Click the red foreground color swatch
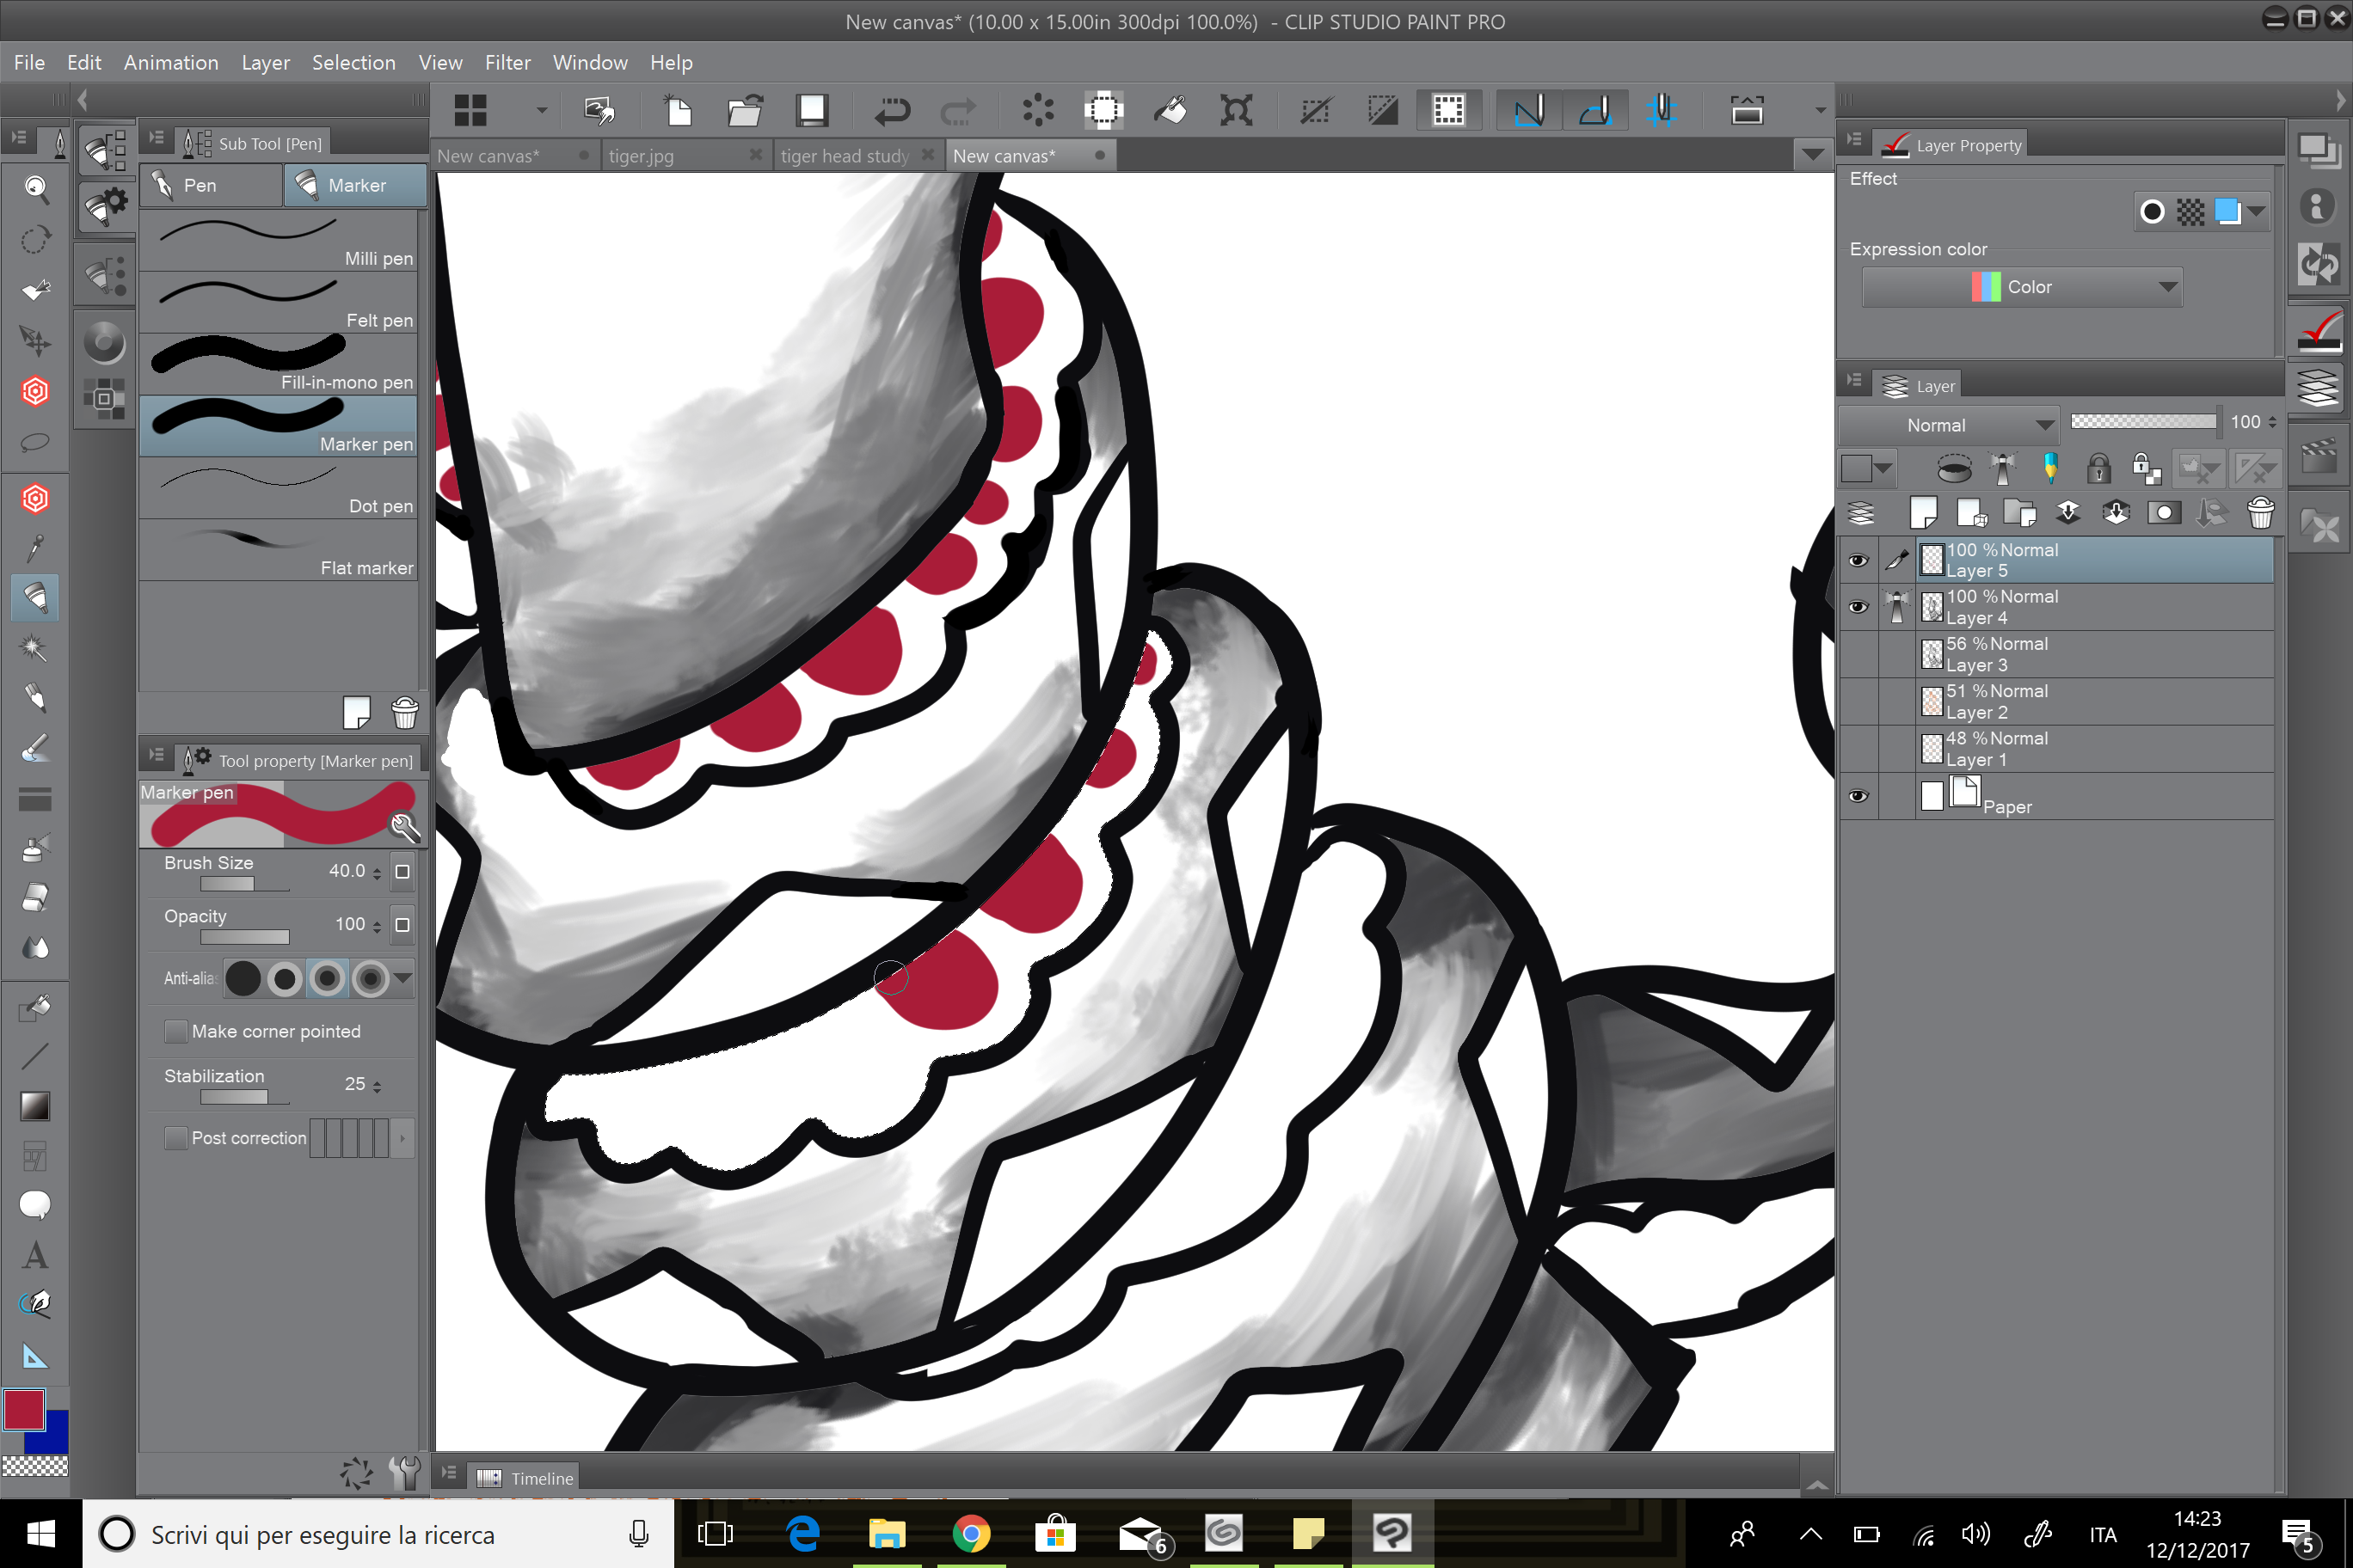2353x1568 pixels. (24, 1410)
